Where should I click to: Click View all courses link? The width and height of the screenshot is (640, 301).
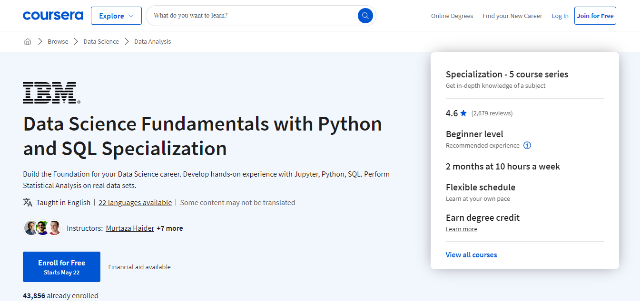pos(471,255)
